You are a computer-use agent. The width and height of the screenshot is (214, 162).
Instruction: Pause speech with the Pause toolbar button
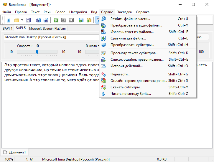[64, 20]
